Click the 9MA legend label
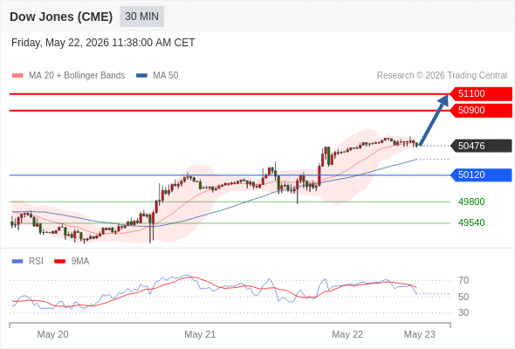The image size is (515, 349). (x=80, y=262)
